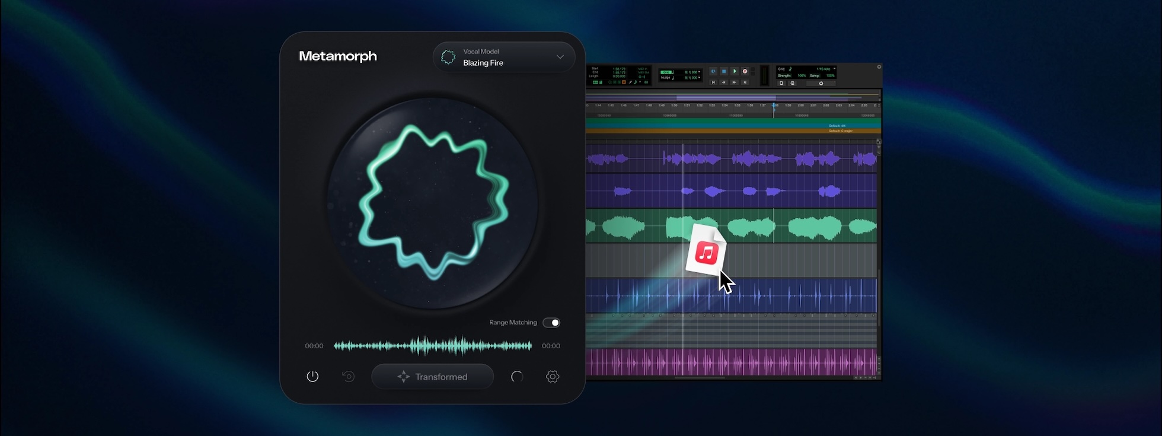
Task: Click the Strength 100% value in the DAW
Action: click(802, 76)
